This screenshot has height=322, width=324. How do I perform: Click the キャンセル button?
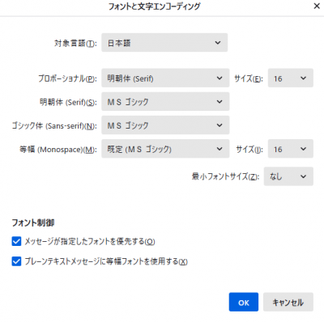288,302
